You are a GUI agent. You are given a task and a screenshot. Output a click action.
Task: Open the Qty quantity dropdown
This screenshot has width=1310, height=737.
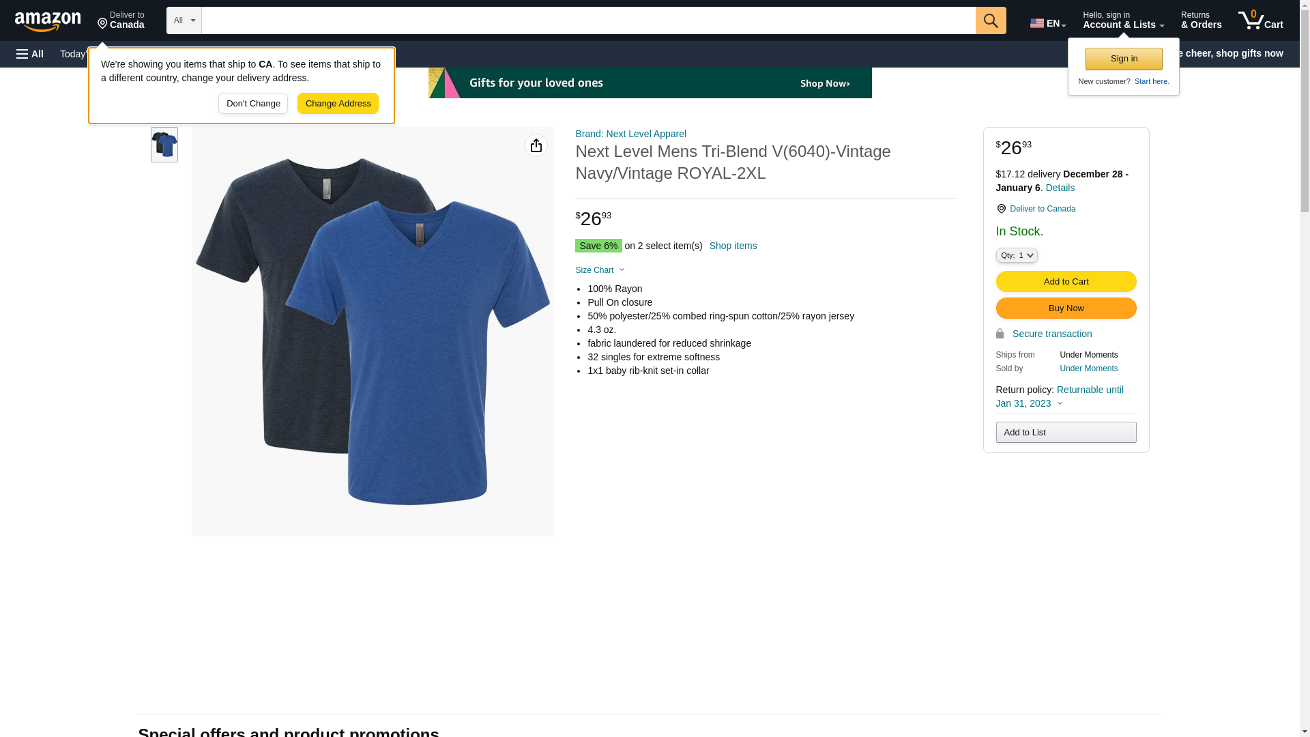coord(1016,255)
